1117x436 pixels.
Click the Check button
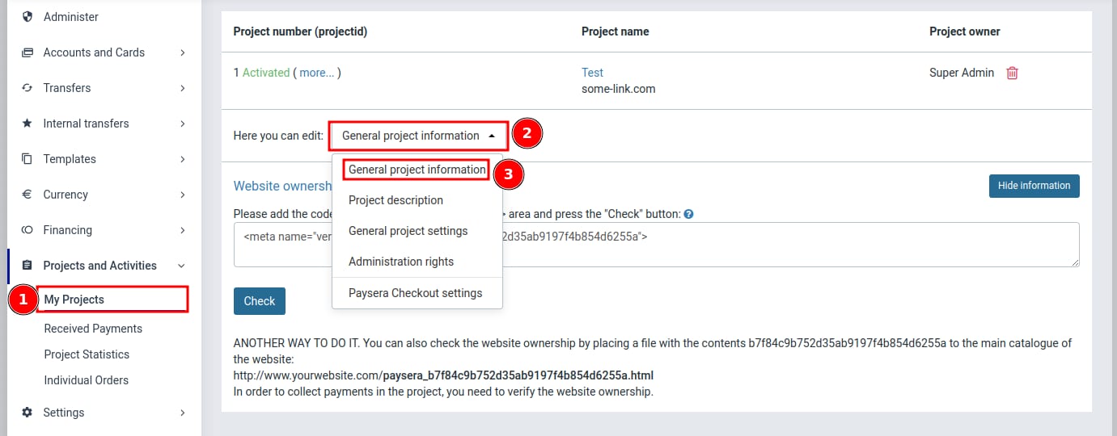[259, 301]
